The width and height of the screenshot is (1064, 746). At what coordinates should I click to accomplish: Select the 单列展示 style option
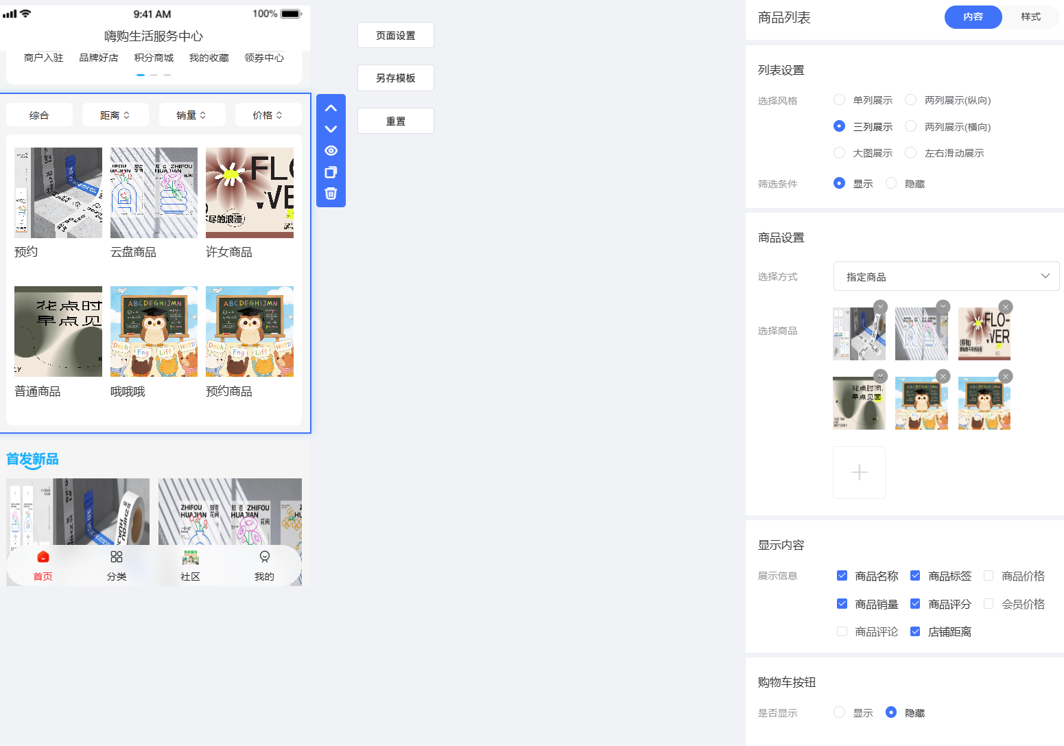[x=839, y=100]
